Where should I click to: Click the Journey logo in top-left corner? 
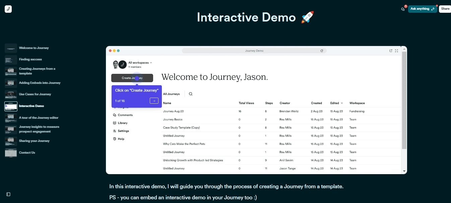click(x=8, y=9)
